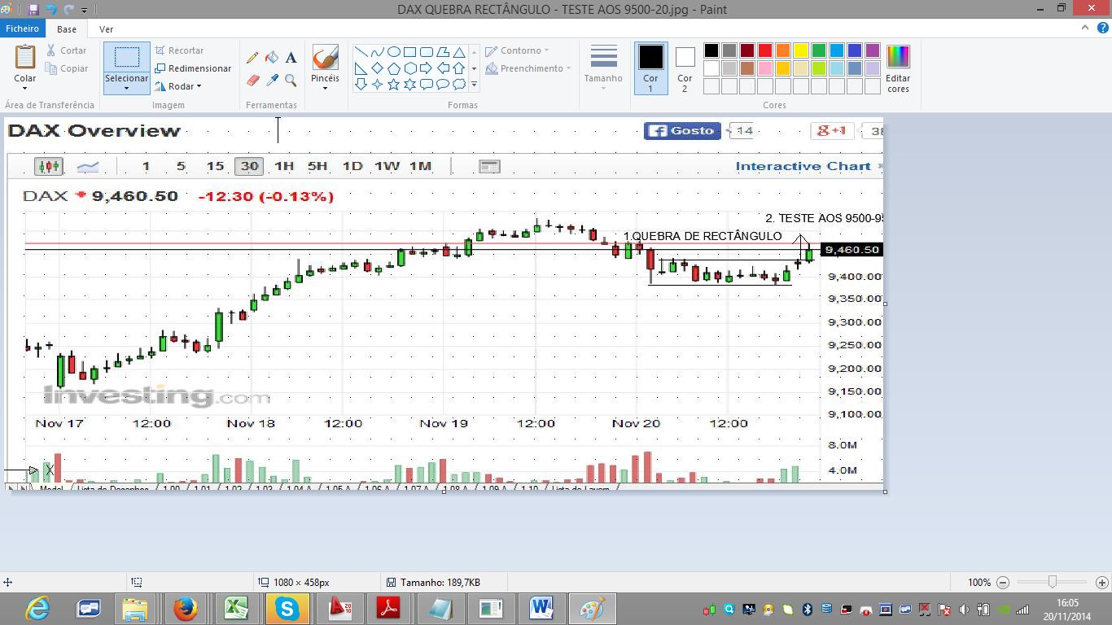
Task: Click the Colar clipboard paste icon
Action: point(25,57)
